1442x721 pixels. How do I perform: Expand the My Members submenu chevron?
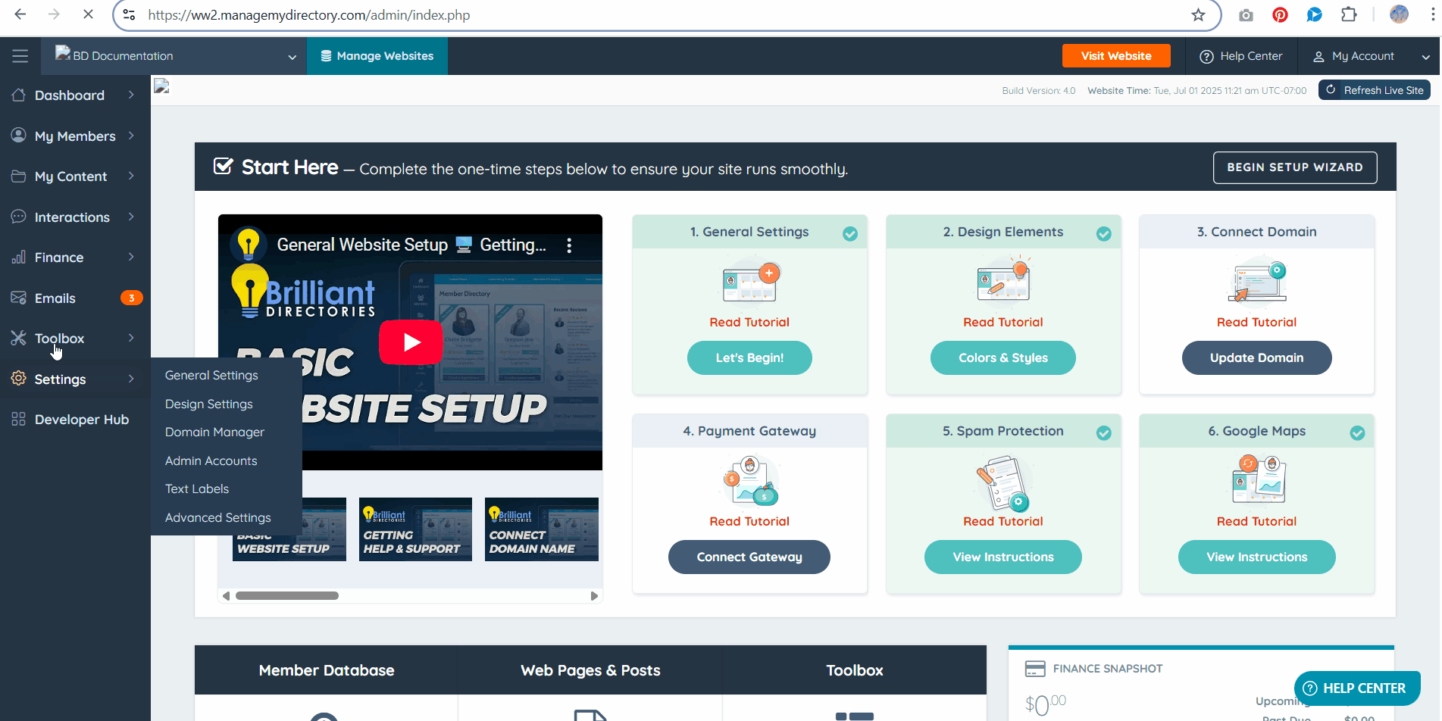point(131,135)
